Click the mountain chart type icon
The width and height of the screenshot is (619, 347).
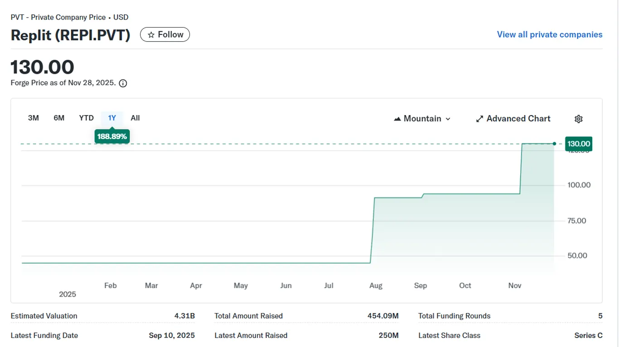(397, 119)
